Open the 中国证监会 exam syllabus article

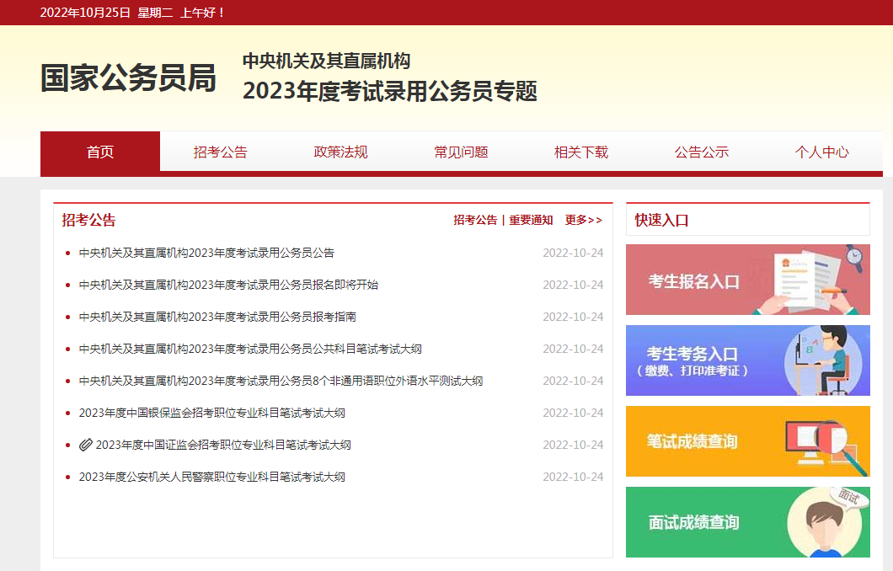coord(223,445)
